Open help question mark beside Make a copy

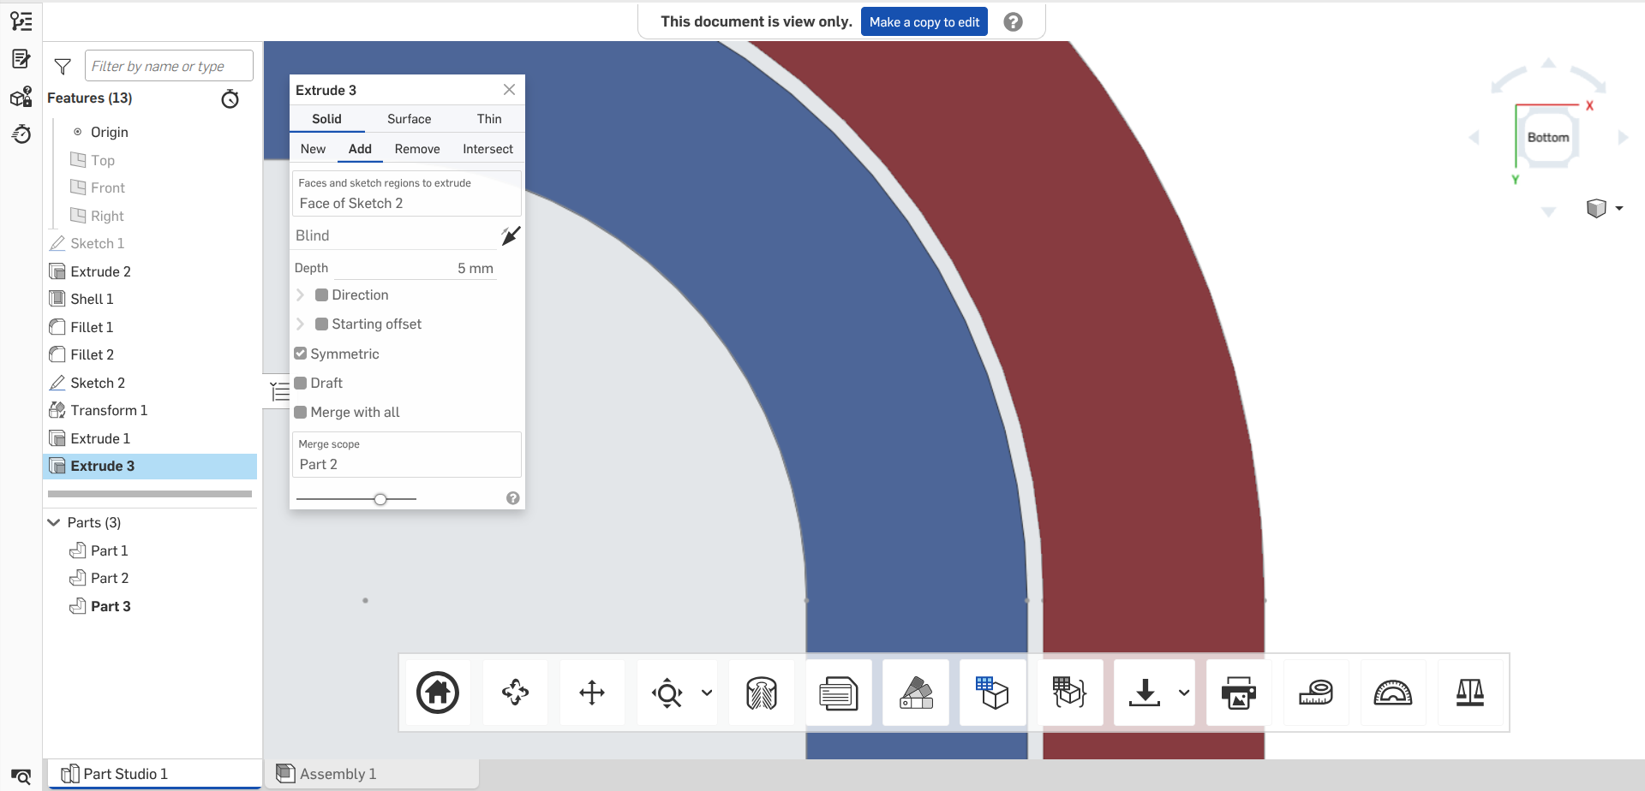coord(1013,22)
